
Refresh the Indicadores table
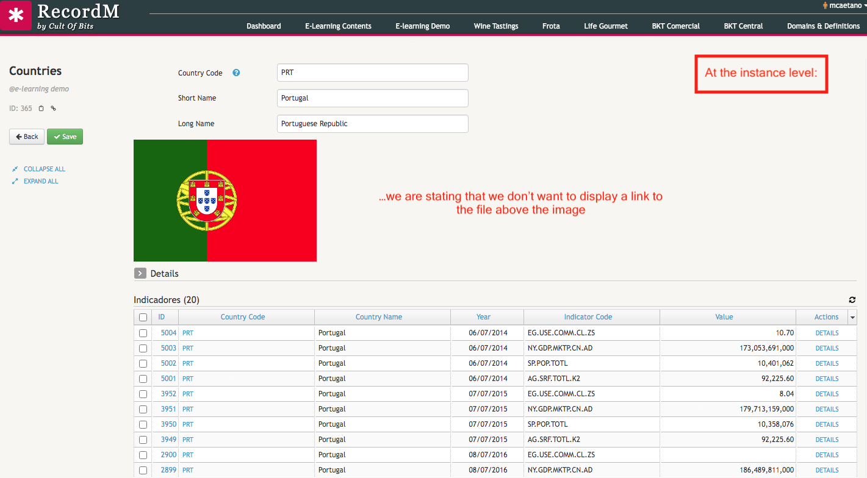point(852,300)
